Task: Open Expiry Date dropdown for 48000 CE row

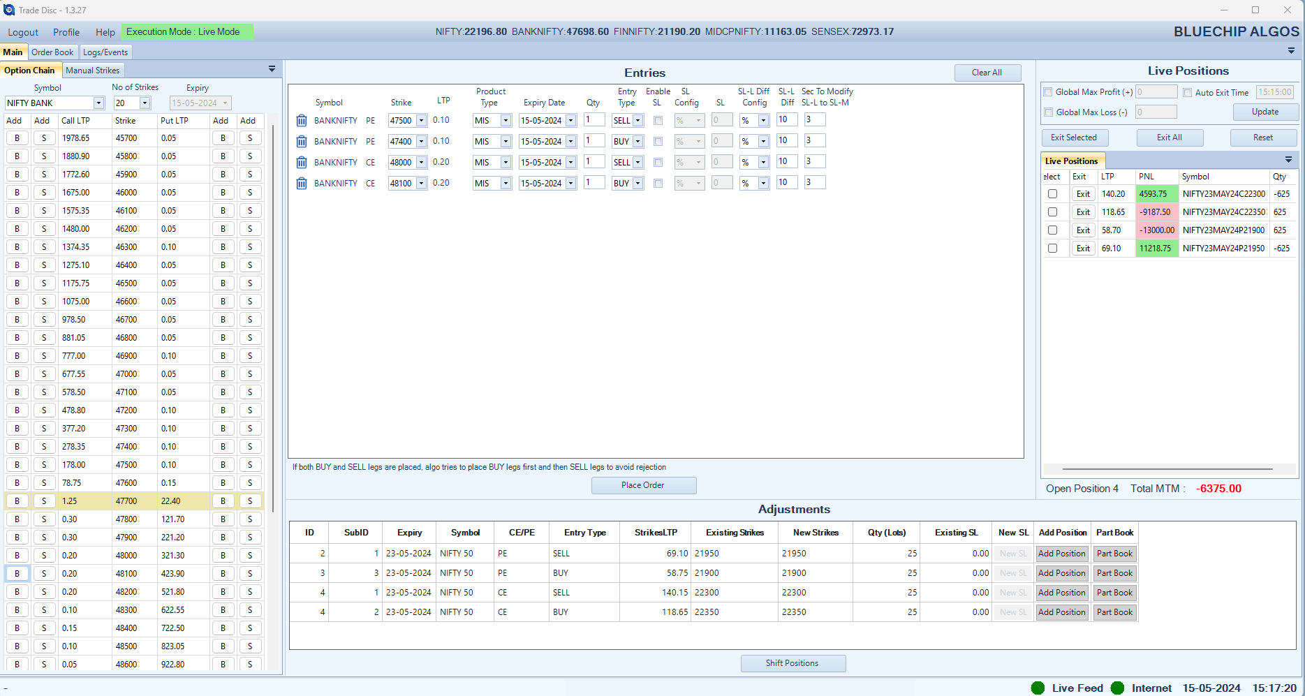Action: pos(570,163)
